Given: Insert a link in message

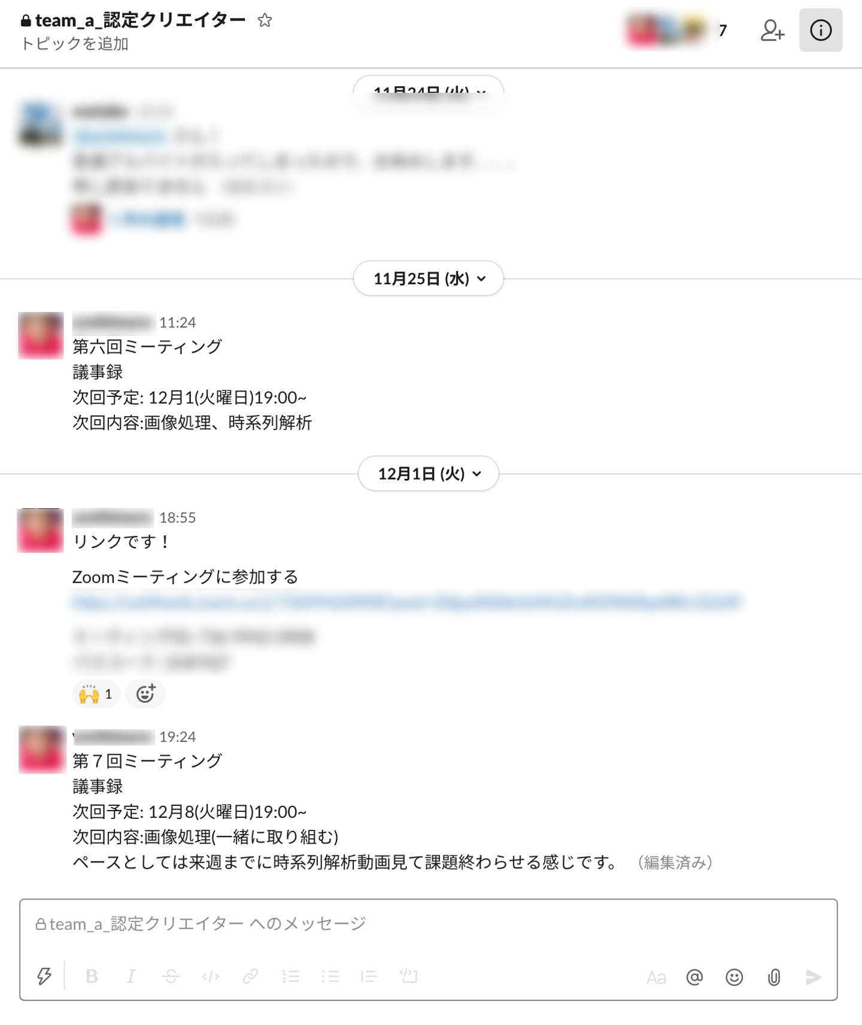Looking at the screenshot, I should [x=250, y=977].
